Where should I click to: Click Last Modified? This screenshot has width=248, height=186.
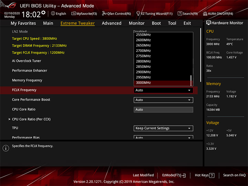(x=143, y=175)
